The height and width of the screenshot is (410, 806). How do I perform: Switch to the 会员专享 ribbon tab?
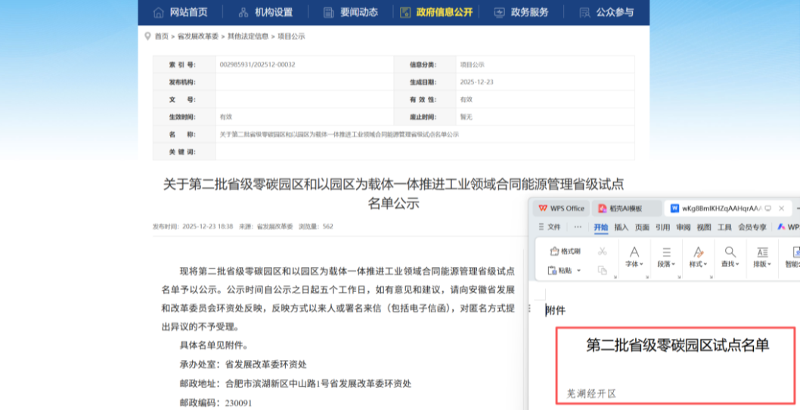point(752,228)
